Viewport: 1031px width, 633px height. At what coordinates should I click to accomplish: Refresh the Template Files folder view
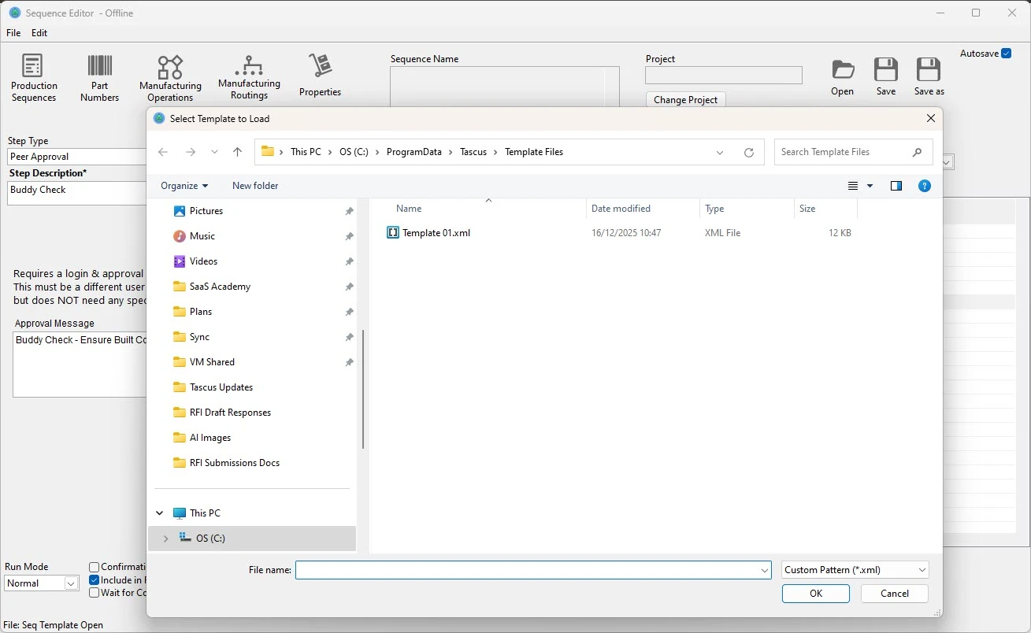(x=748, y=153)
